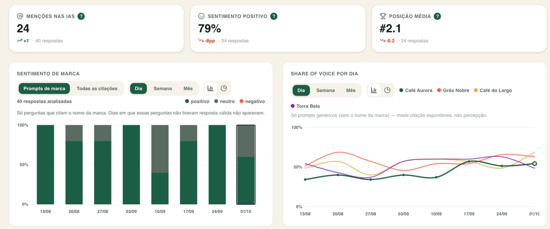Select Dia in Sentimento de Marca
550x229 pixels.
click(139, 88)
